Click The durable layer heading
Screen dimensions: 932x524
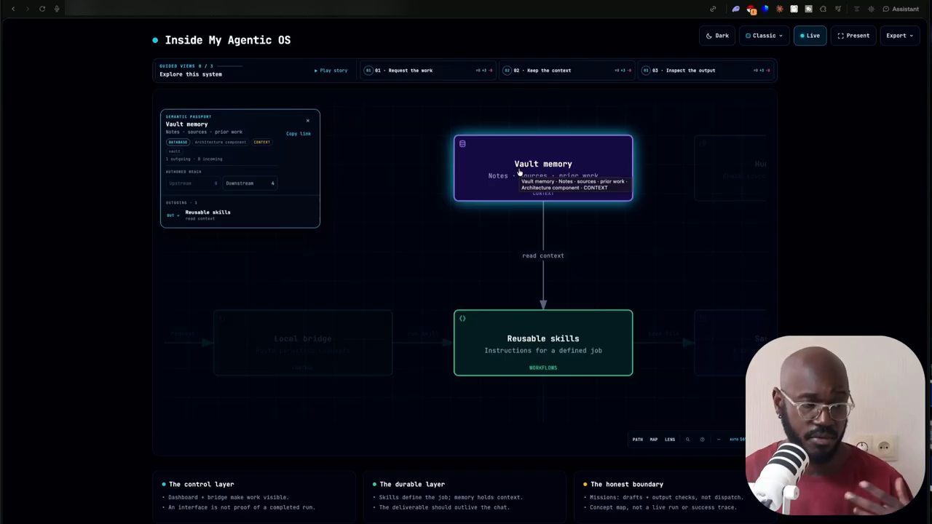pos(411,484)
